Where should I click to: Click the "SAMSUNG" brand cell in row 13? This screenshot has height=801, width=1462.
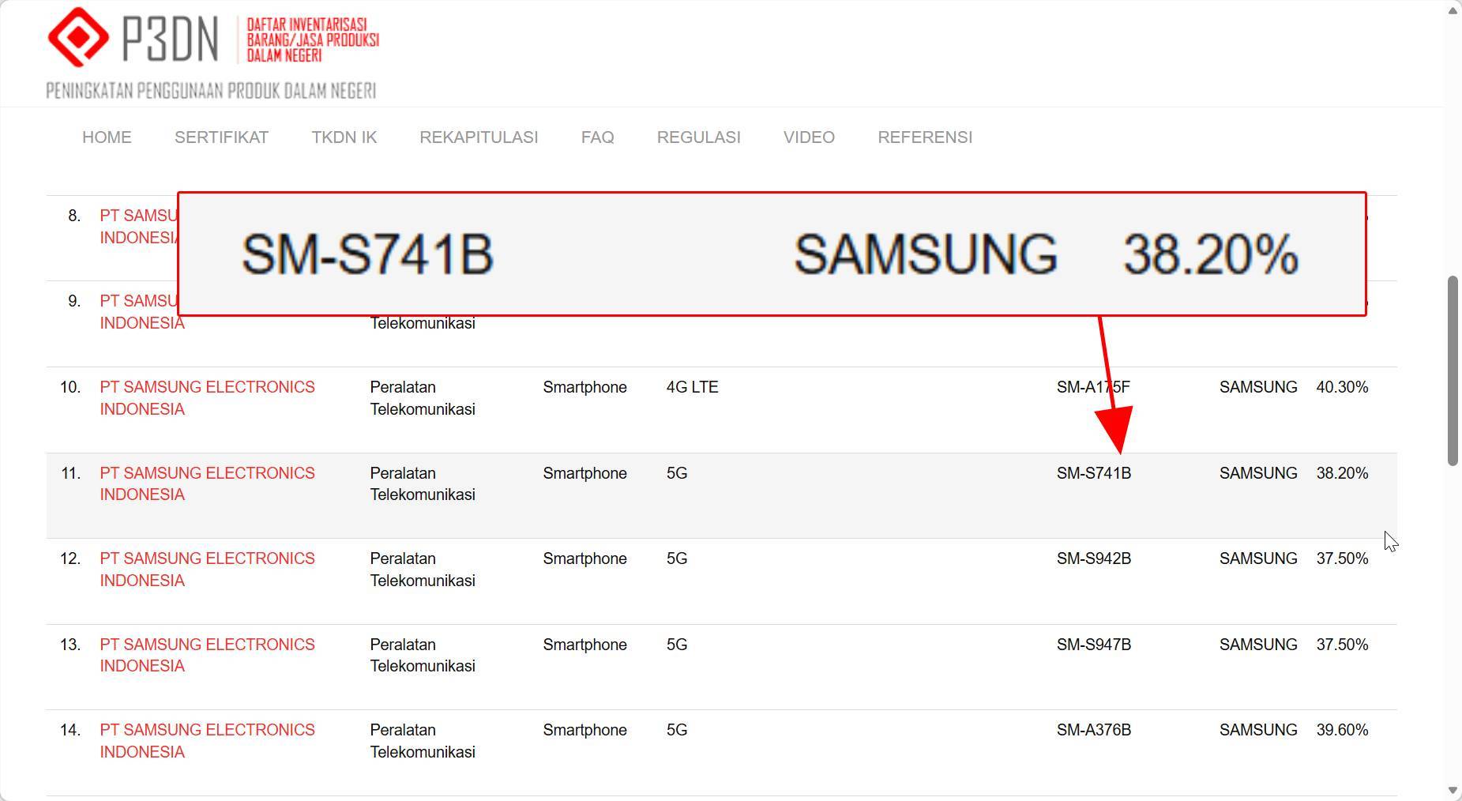[1258, 645]
